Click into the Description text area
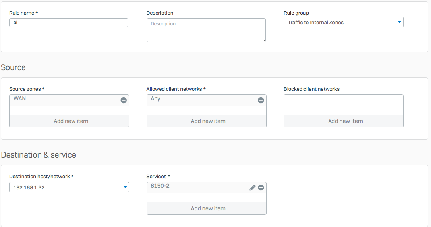 coord(206,30)
